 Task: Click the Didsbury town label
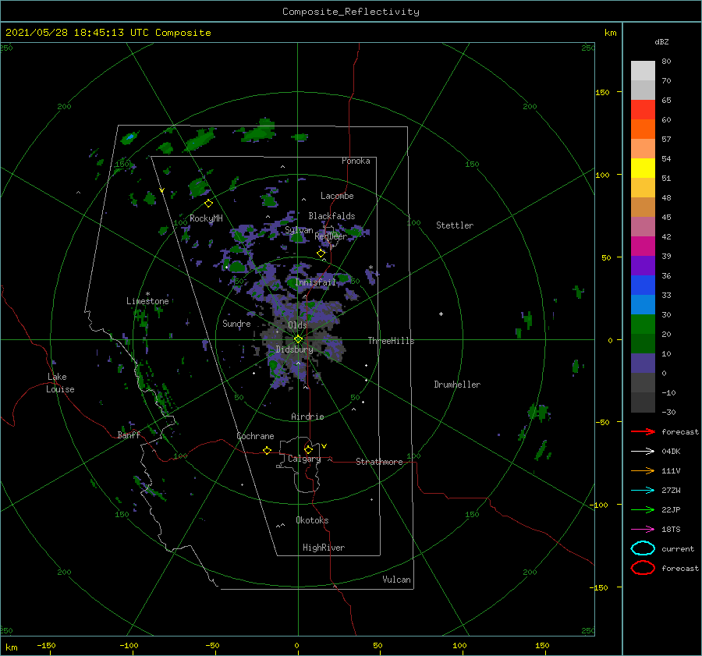pyautogui.click(x=294, y=349)
